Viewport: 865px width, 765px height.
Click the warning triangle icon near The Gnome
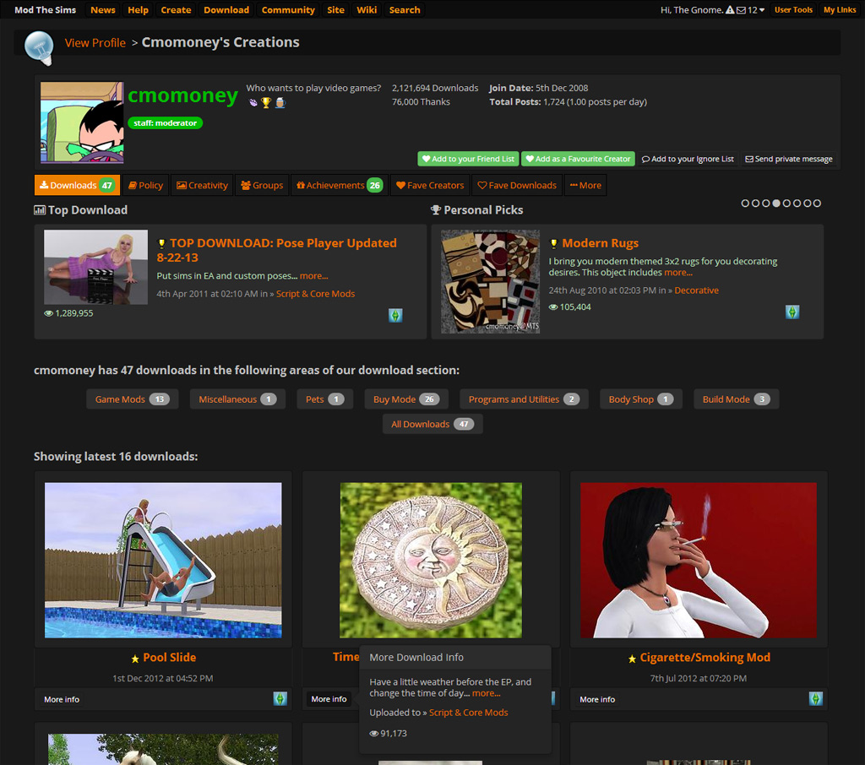731,9
